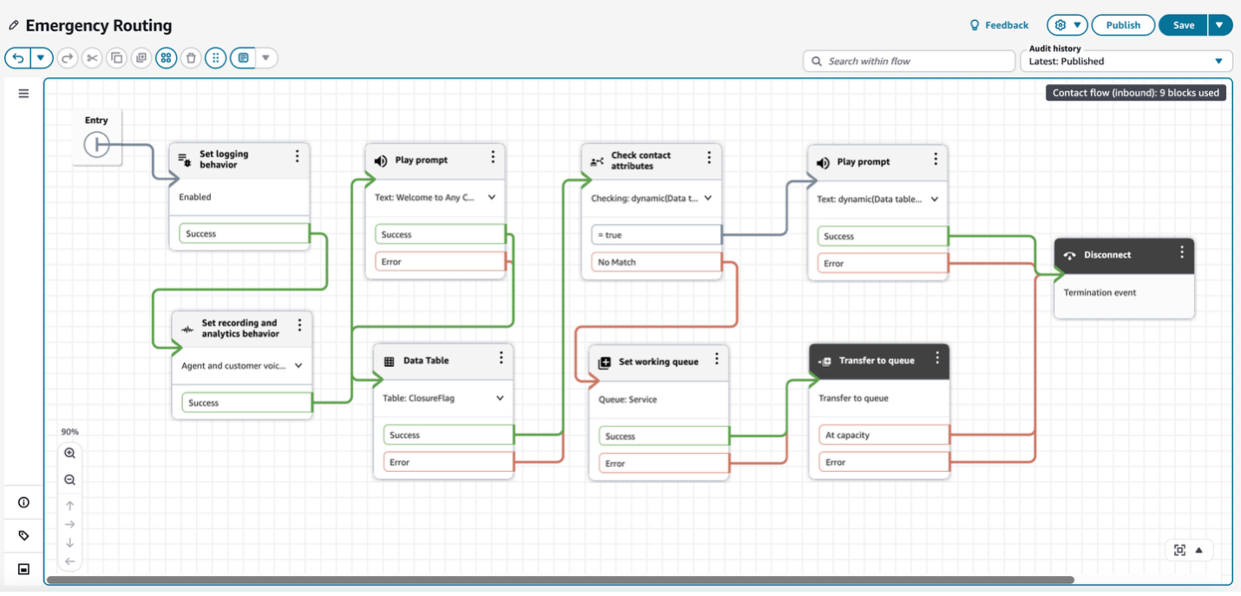The height and width of the screenshot is (596, 1241).
Task: Expand the 'Text: Welcome to Any C...' prompt dropdown
Action: [493, 197]
